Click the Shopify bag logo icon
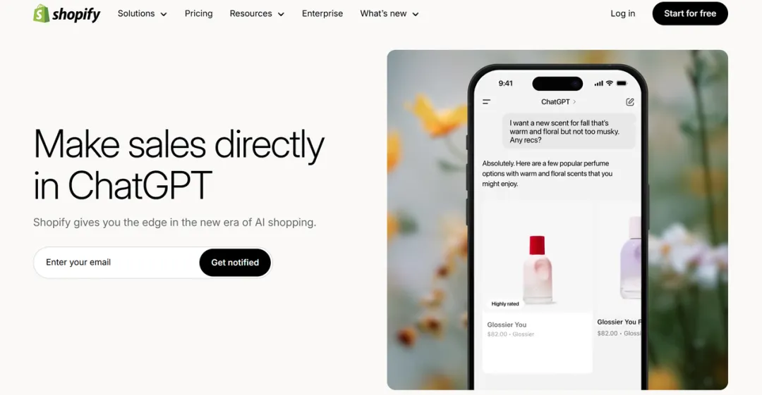Screen dimensions: 762x395 pos(42,13)
